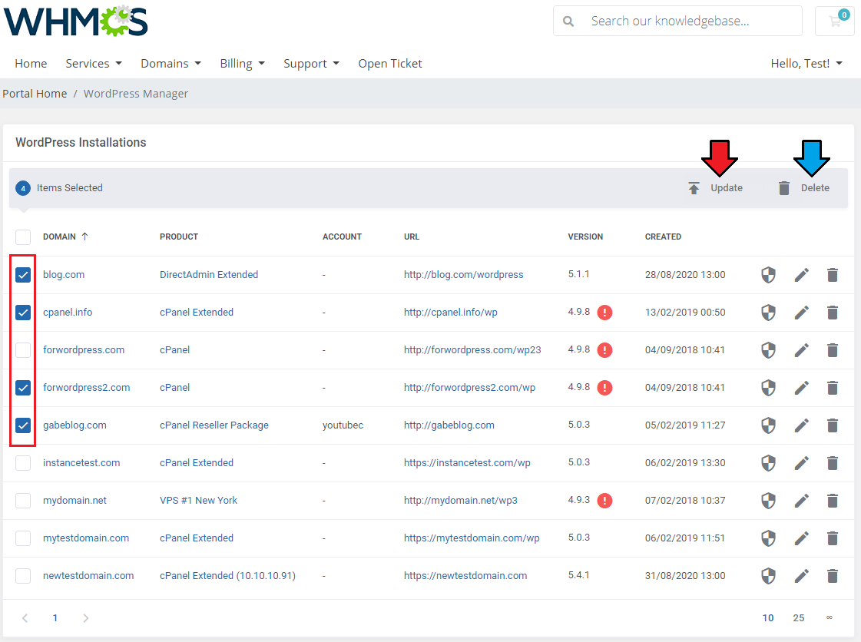The height and width of the screenshot is (642, 861).
Task: Go to page 1 in pagination
Action: [55, 618]
